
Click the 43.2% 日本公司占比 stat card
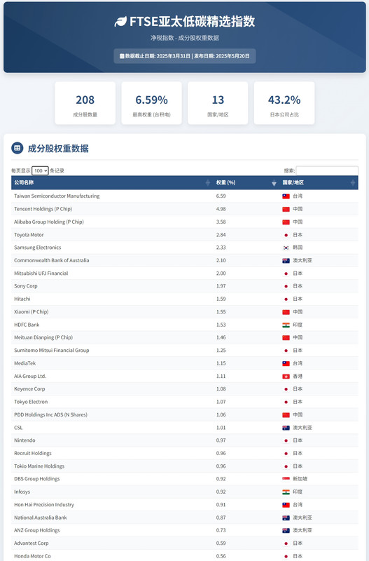pyautogui.click(x=284, y=103)
